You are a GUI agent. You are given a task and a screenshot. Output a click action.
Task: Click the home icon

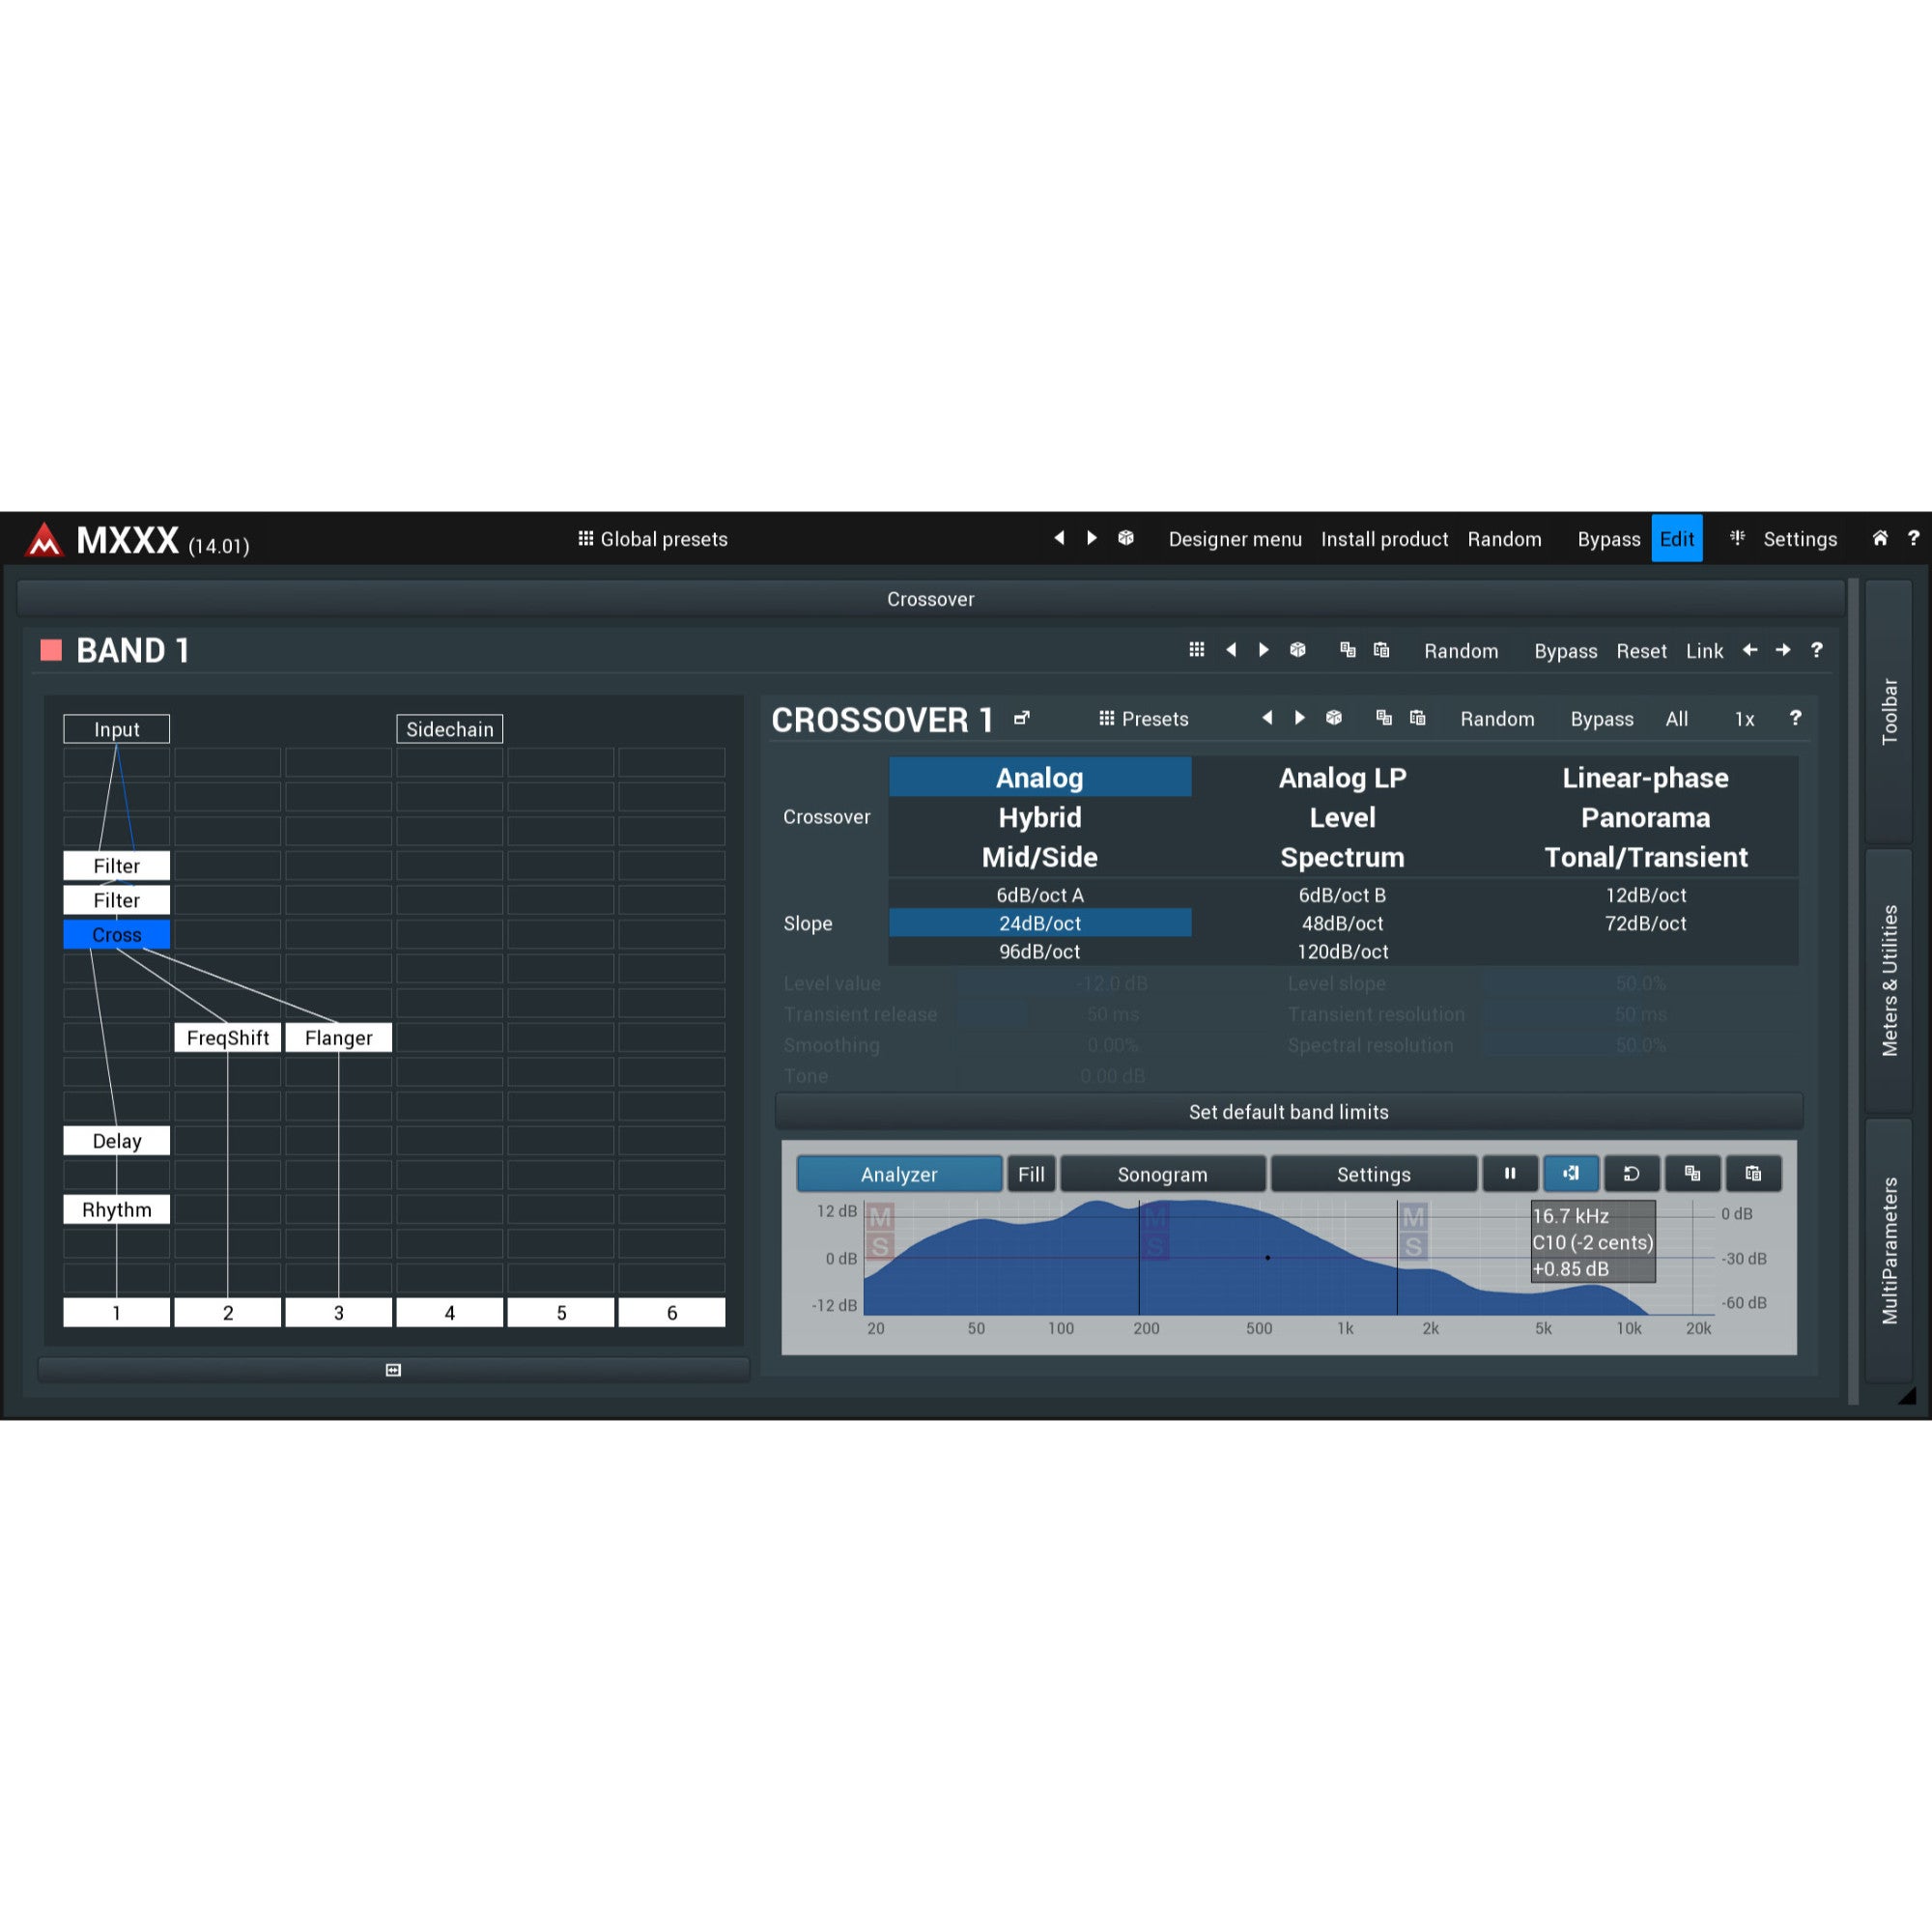point(1880,538)
